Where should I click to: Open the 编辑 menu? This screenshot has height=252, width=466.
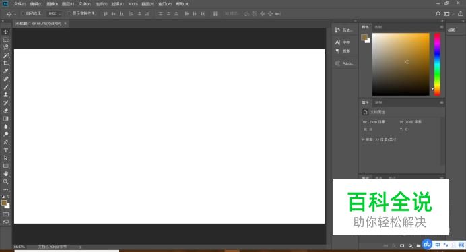tap(36, 4)
